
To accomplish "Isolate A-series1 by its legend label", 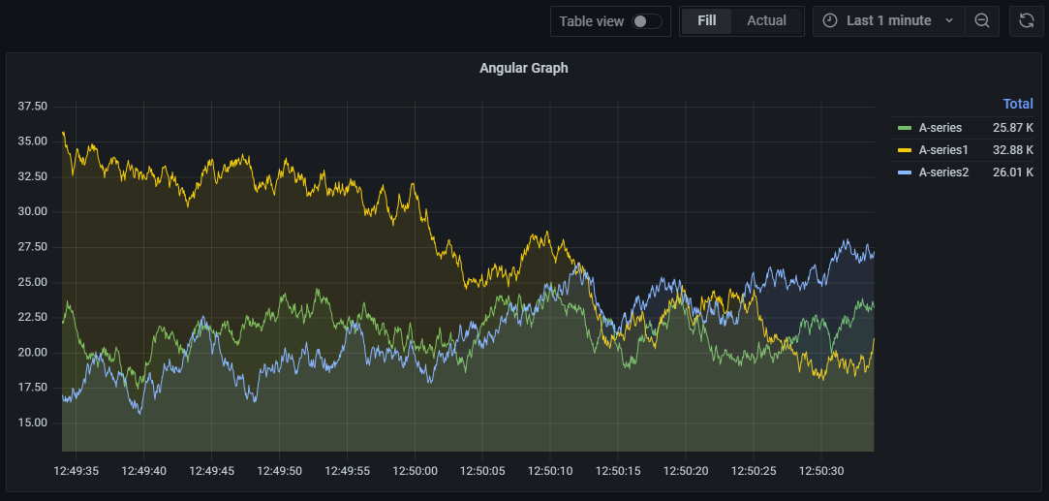I will [x=942, y=149].
